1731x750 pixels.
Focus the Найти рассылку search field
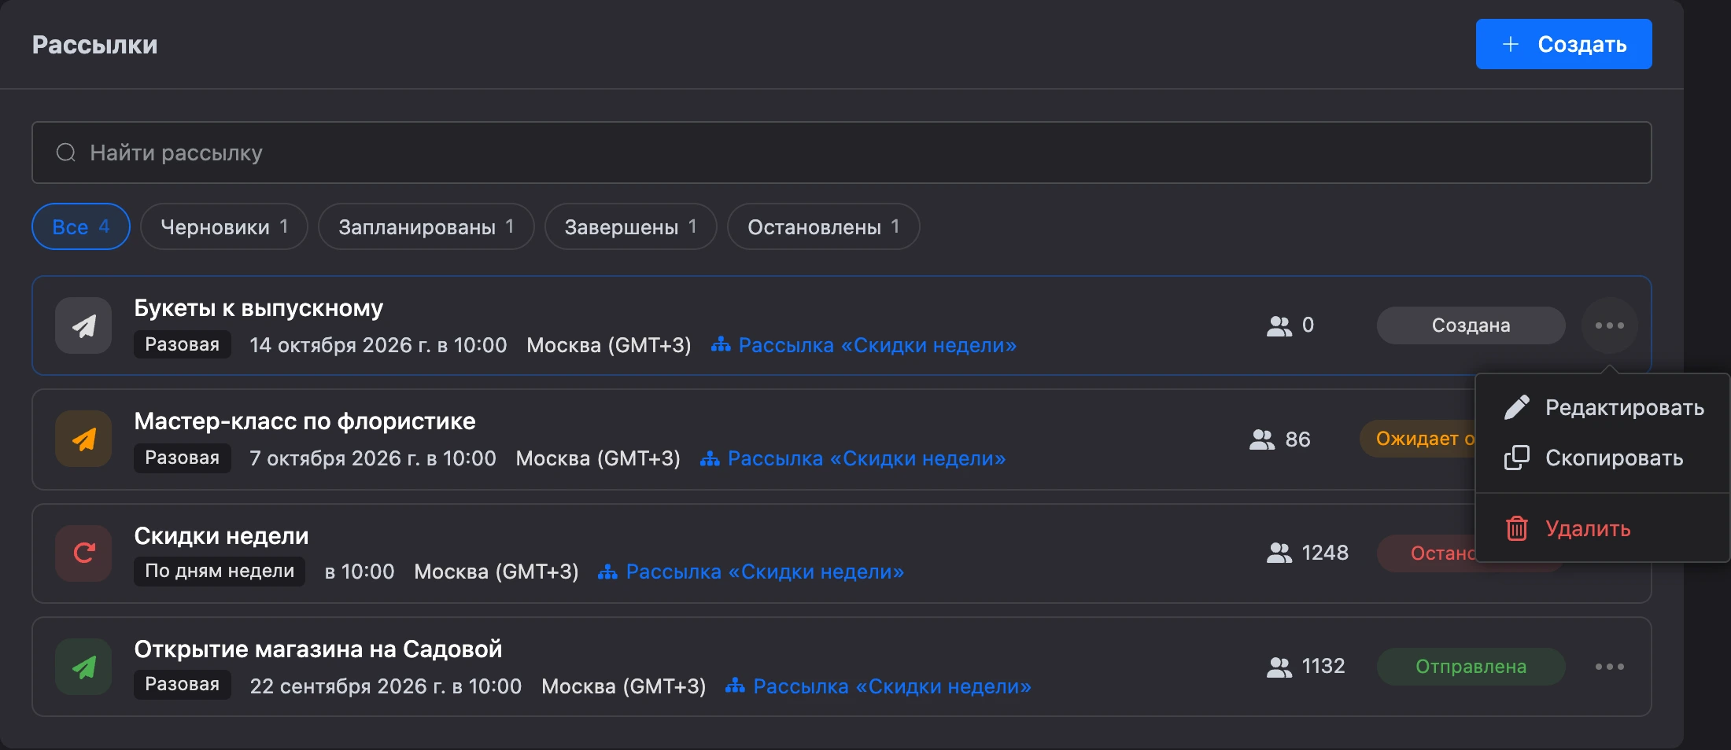pos(841,153)
